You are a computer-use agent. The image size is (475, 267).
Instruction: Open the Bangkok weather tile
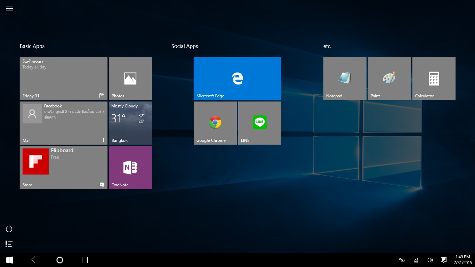tap(130, 123)
